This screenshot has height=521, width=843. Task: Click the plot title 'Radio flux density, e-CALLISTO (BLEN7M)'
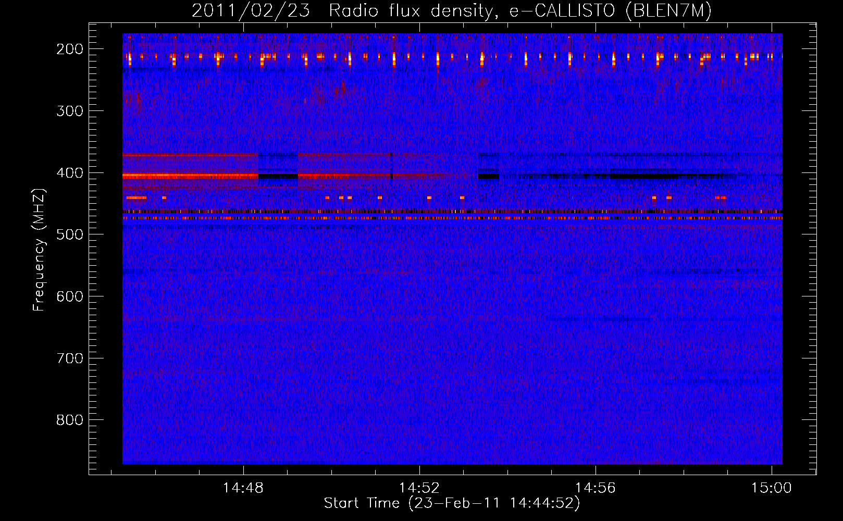pyautogui.click(x=520, y=11)
